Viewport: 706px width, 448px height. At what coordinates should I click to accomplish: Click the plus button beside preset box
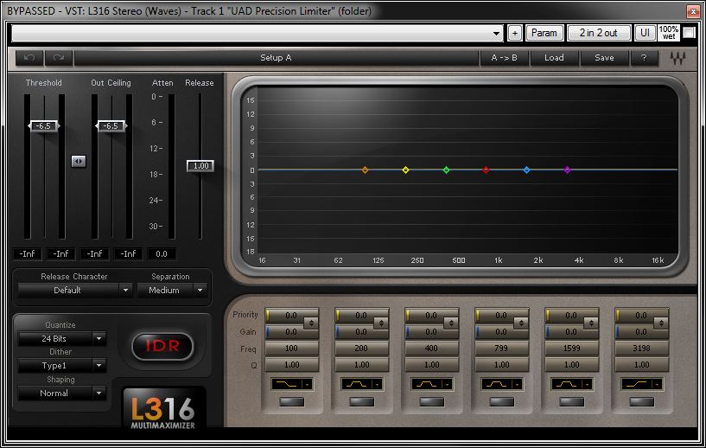[515, 33]
